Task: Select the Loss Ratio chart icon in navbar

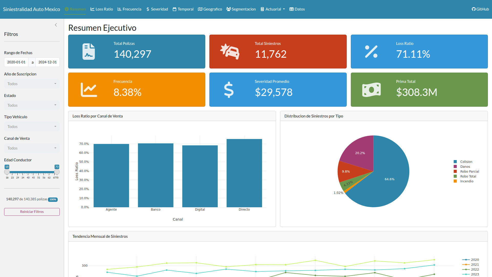Action: click(x=92, y=9)
